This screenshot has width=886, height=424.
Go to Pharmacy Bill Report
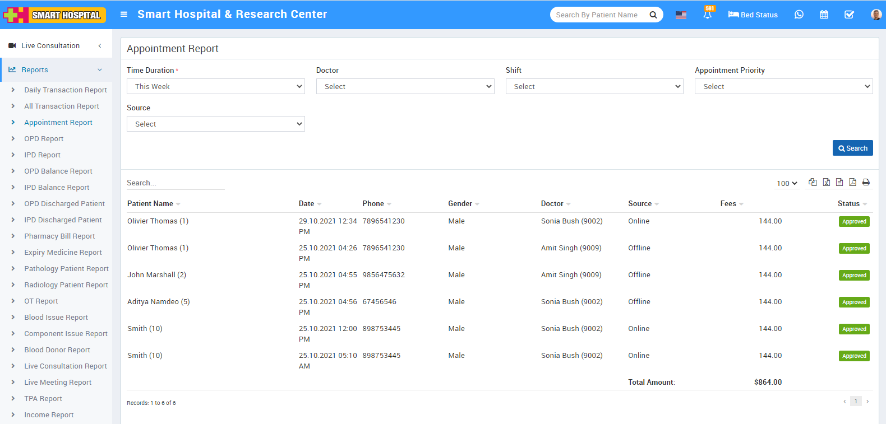click(59, 236)
